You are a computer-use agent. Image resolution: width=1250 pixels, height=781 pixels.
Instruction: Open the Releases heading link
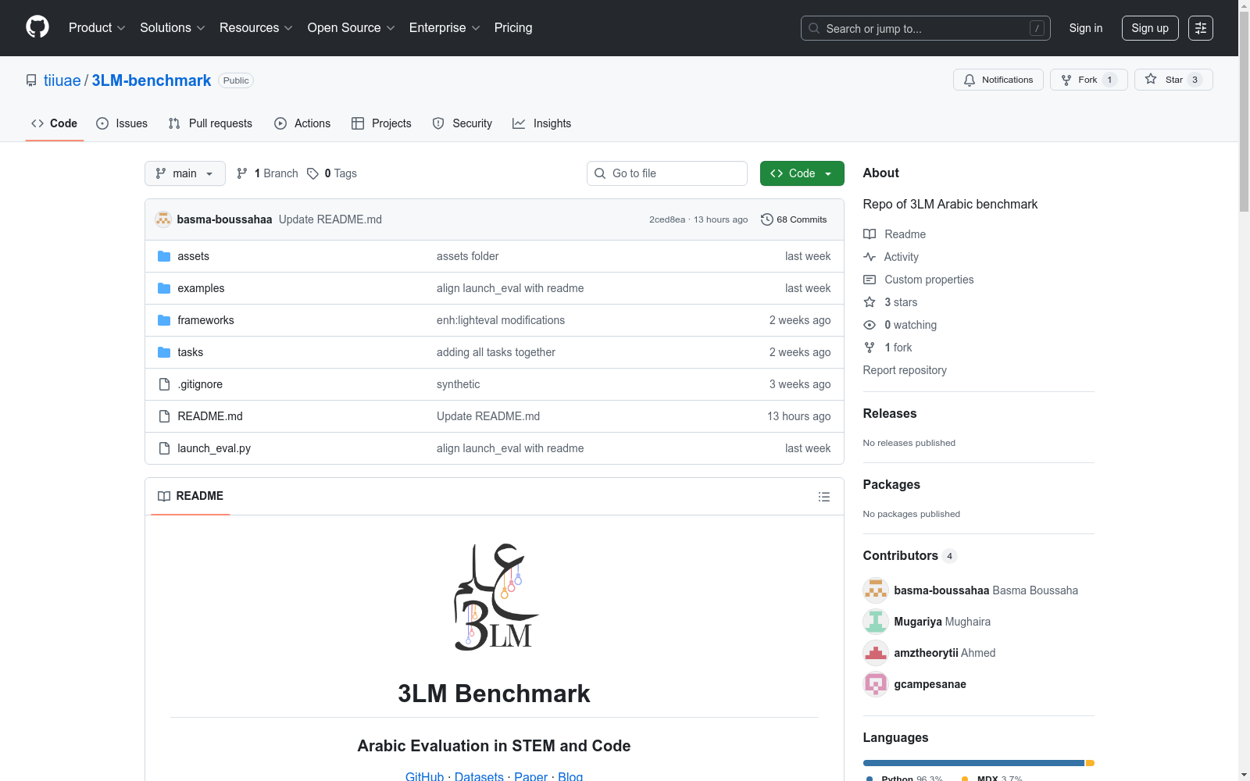coord(890,413)
